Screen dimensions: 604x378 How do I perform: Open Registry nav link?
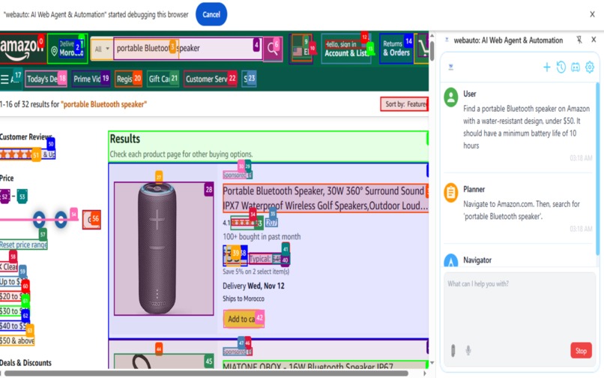(128, 79)
